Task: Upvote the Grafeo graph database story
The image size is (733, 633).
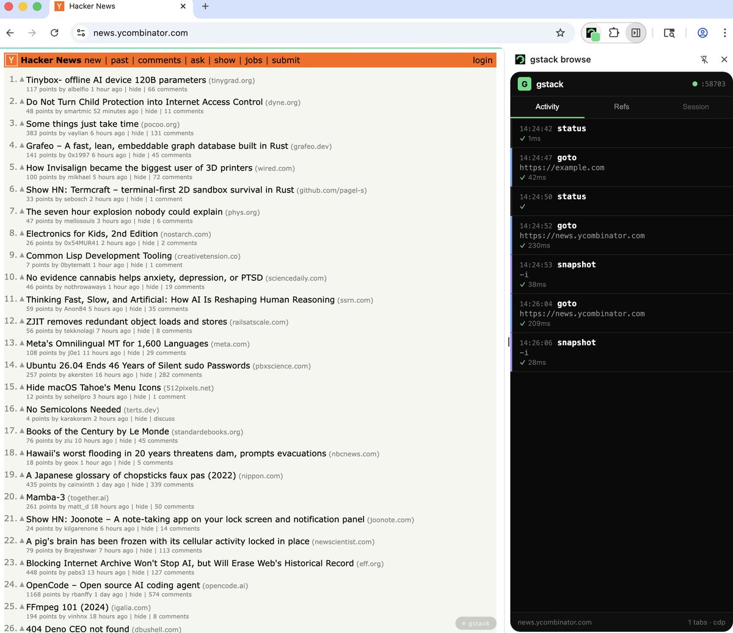Action: tap(22, 146)
